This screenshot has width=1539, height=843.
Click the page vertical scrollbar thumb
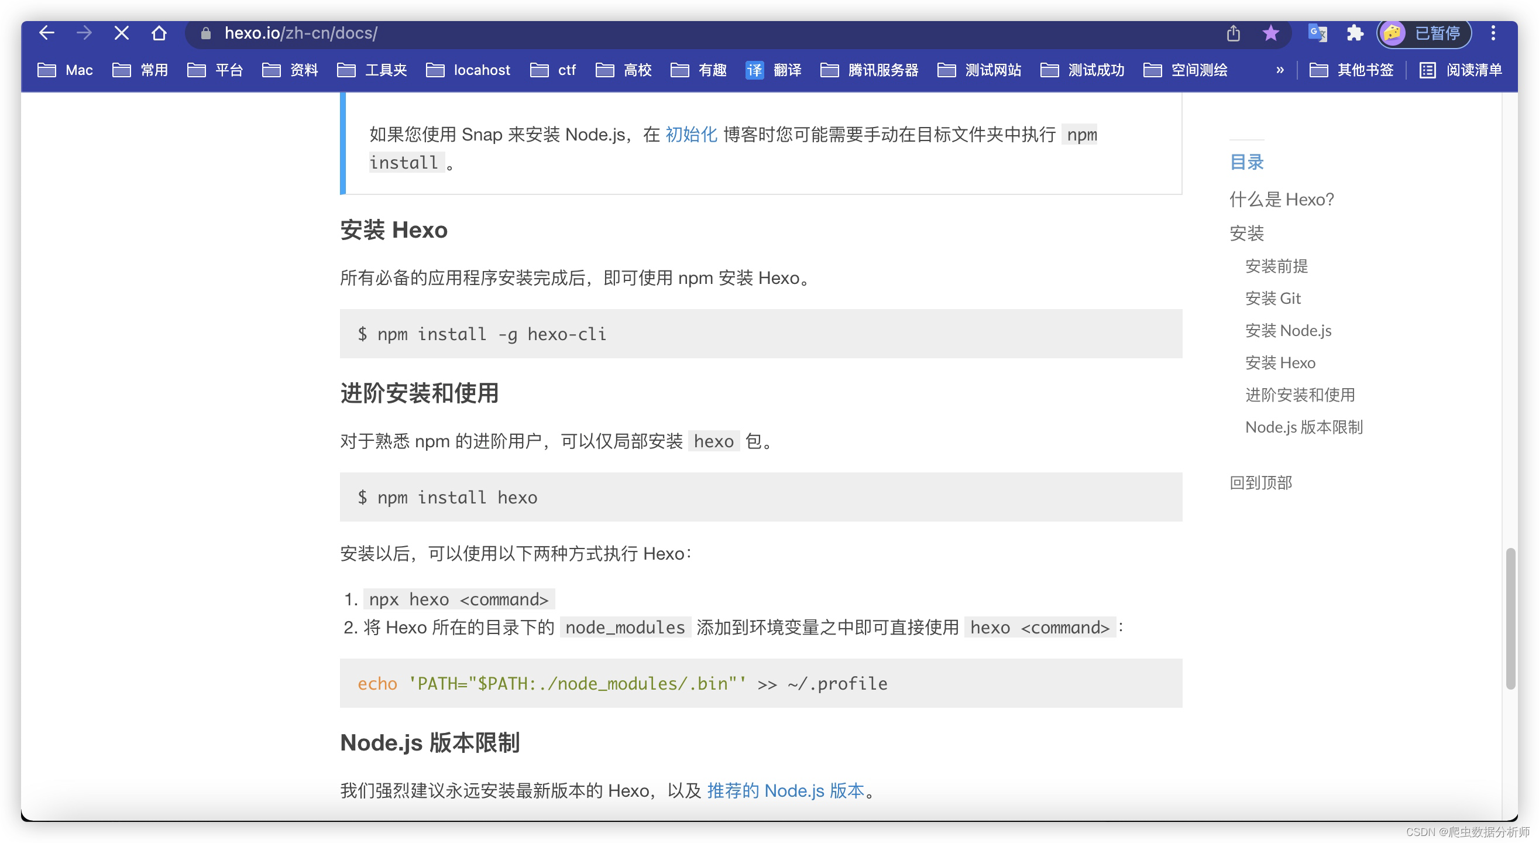tap(1510, 618)
